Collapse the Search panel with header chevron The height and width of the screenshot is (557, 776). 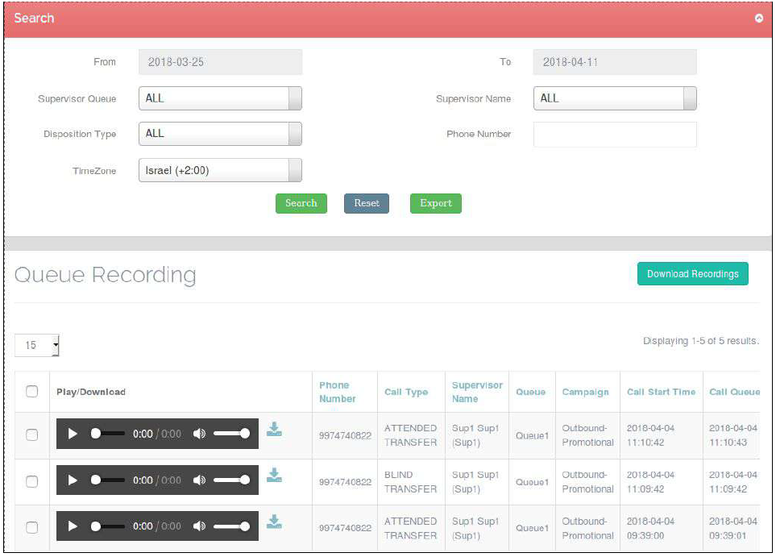click(x=758, y=19)
